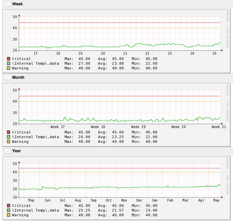The width and height of the screenshot is (233, 223).
Task: Click 'Jun' axis label in Year graph
Action: [47, 201]
